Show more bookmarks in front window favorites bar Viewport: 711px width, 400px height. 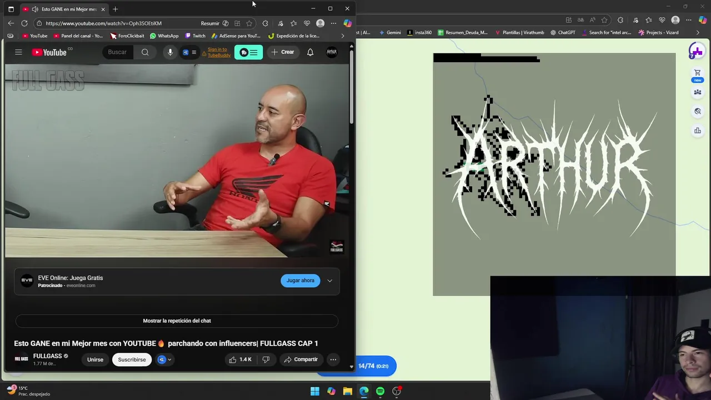342,36
